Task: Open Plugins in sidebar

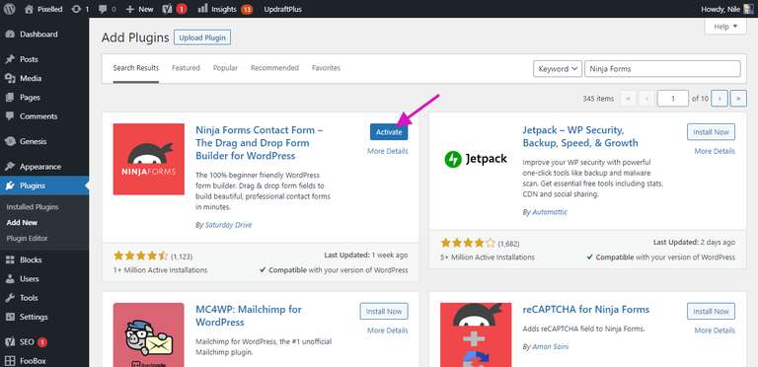Action: 44,185
